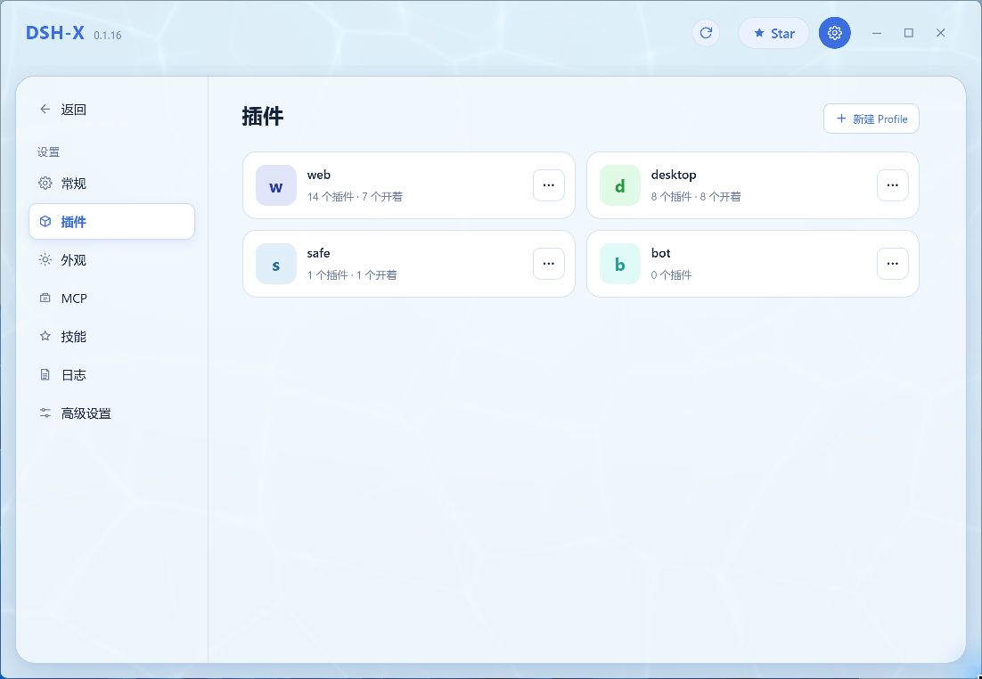Click 新建 Profile button

872,119
